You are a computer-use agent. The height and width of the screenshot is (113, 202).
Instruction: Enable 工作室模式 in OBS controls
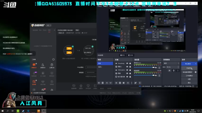(x=189, y=76)
